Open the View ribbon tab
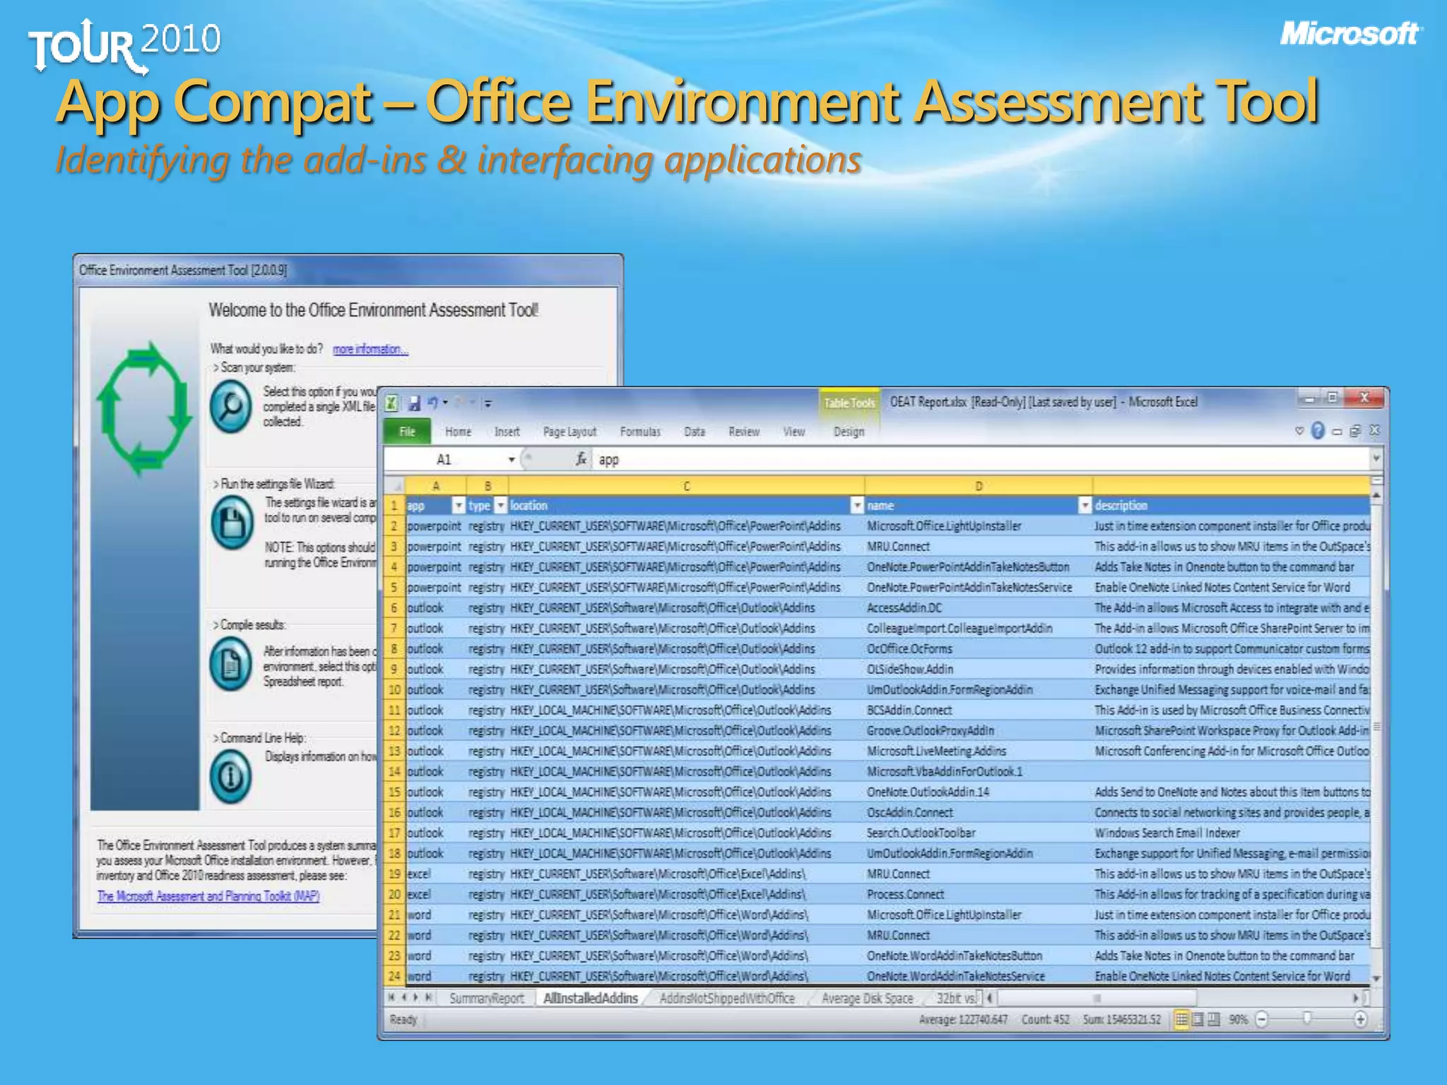The width and height of the screenshot is (1447, 1085). [x=794, y=432]
